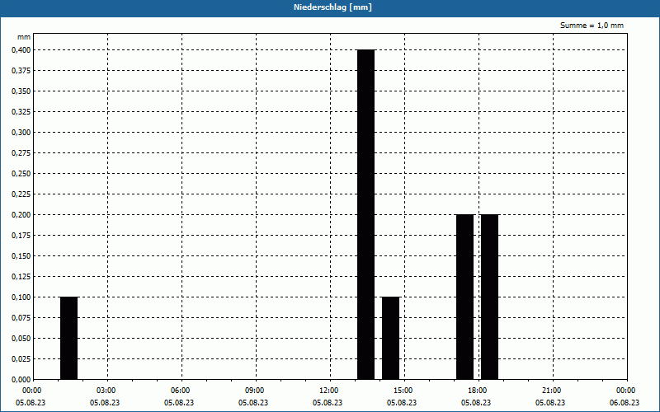The width and height of the screenshot is (660, 412).
Task: Click the Niederschlag [mm] chart title
Action: click(x=332, y=7)
